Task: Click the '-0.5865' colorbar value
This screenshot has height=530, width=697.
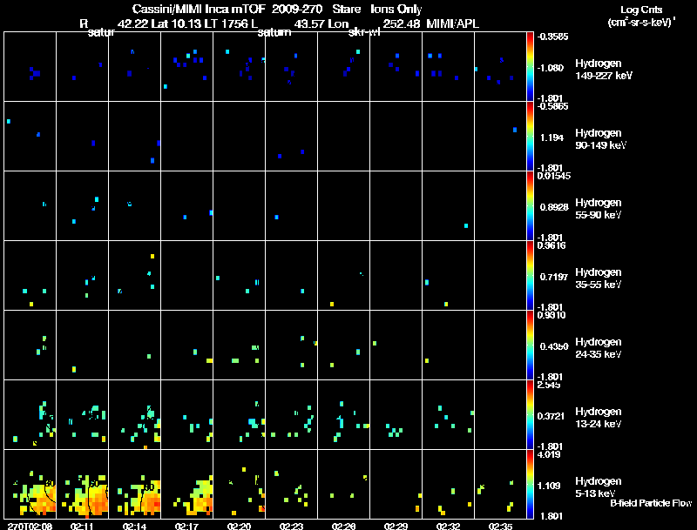Action: pyautogui.click(x=552, y=106)
